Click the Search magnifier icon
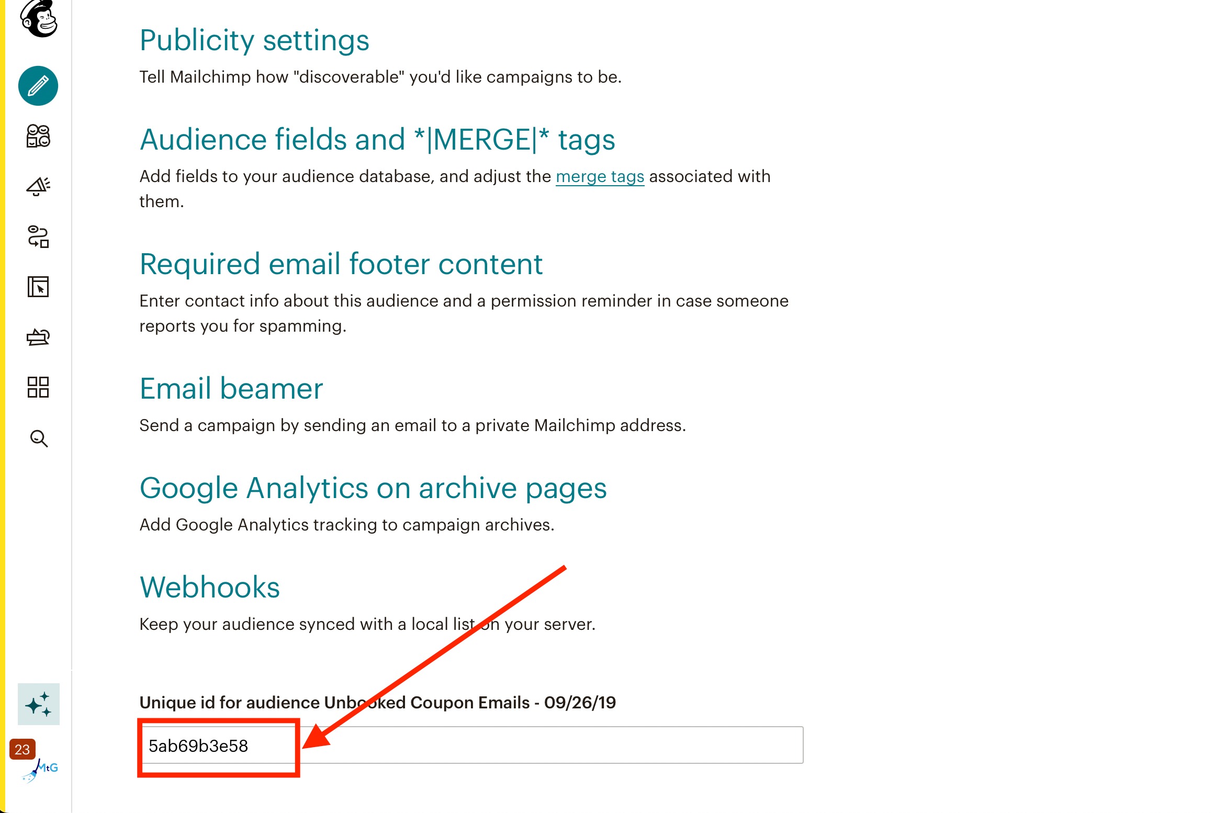Screen dimensions: 1214x813 point(39,438)
